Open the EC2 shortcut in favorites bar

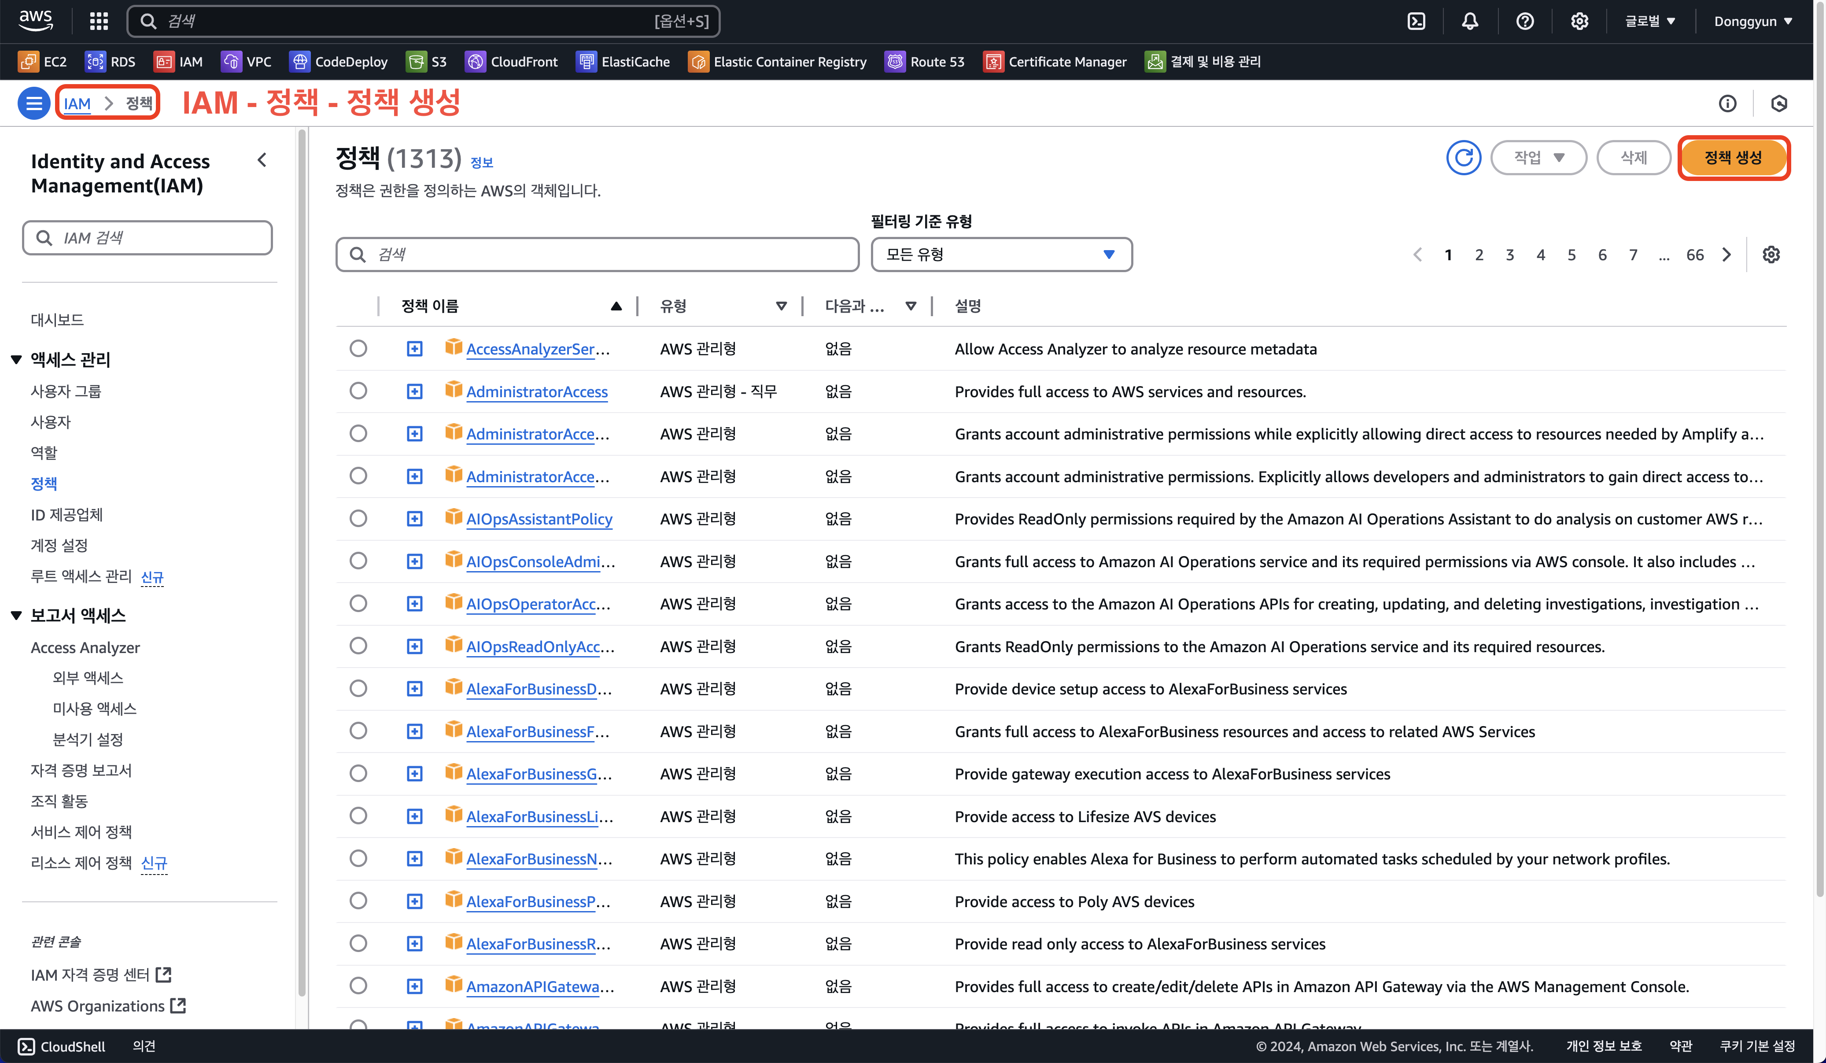(x=43, y=62)
